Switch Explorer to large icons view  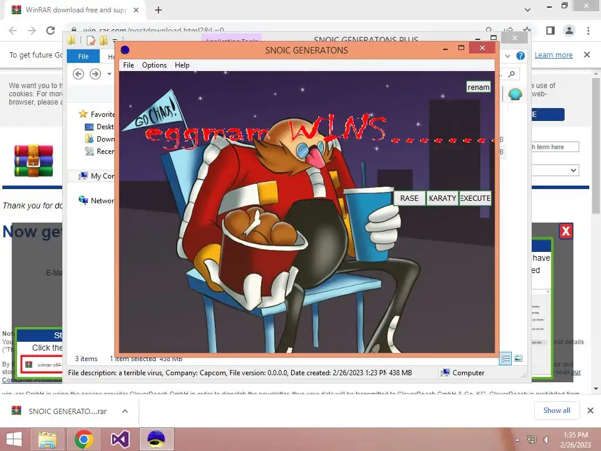coord(518,359)
